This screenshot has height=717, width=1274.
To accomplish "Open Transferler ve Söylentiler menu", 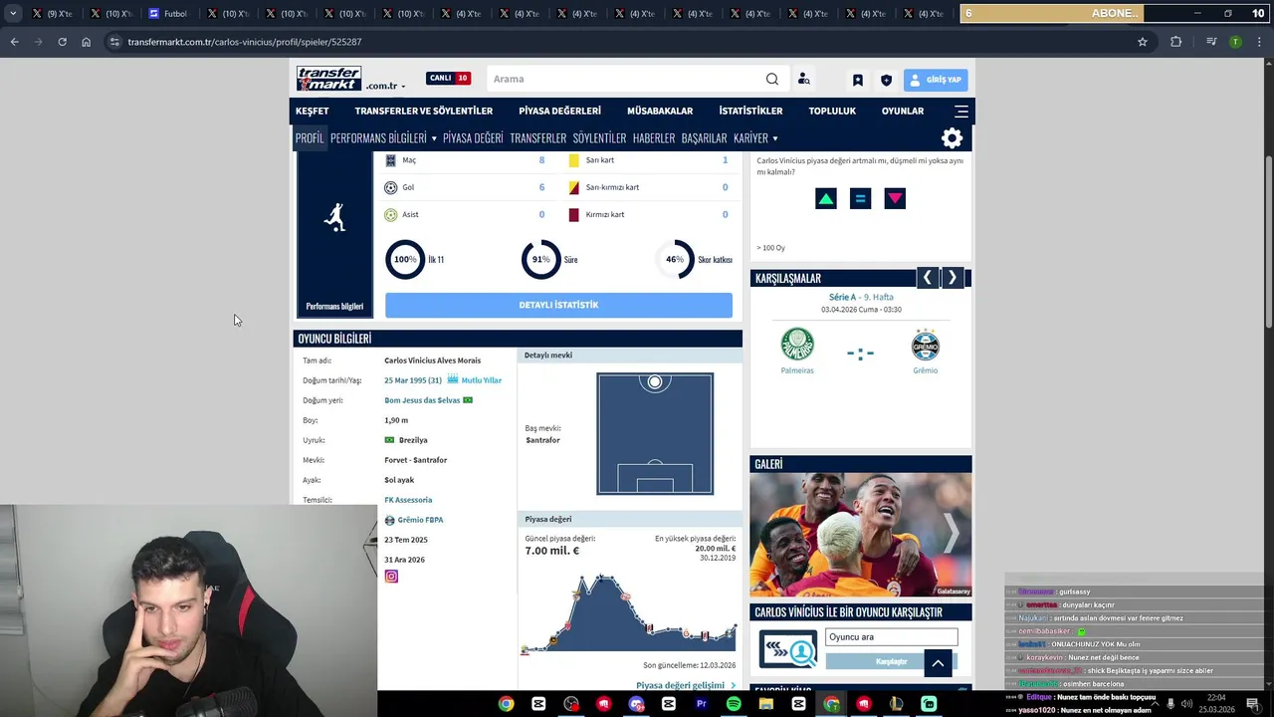I will pos(424,111).
